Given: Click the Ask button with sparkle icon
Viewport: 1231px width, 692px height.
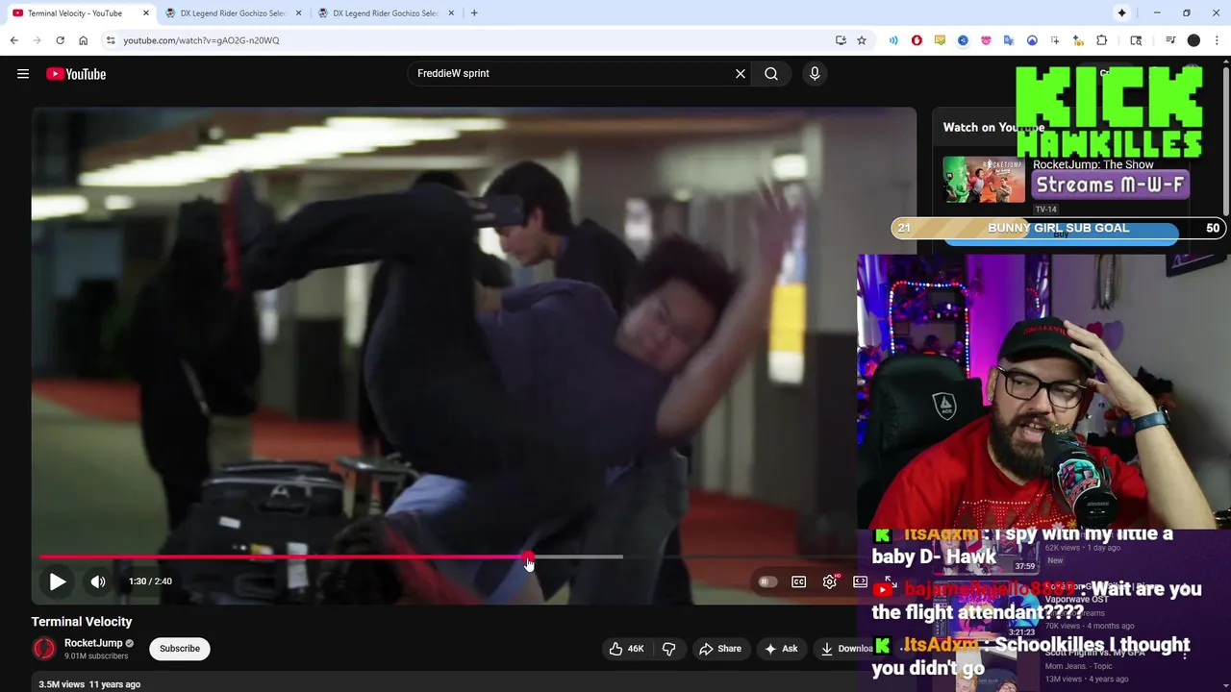Looking at the screenshot, I should 781,649.
